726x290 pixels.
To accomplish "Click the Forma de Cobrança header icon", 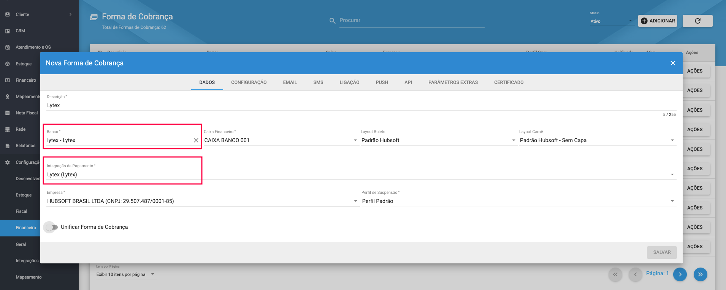I will pos(94,17).
